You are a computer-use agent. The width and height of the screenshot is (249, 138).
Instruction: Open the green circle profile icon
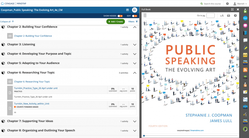pyautogui.click(x=245, y=129)
